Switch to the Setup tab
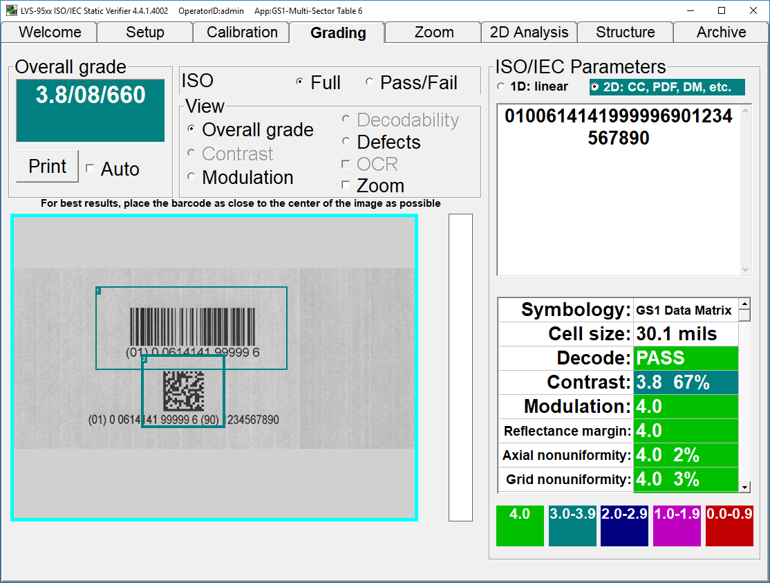The height and width of the screenshot is (583, 770). [145, 33]
